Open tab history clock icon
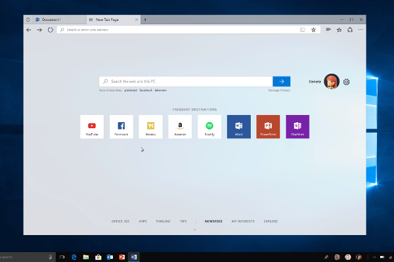Viewport: 394px width, 262px height. click(x=28, y=20)
